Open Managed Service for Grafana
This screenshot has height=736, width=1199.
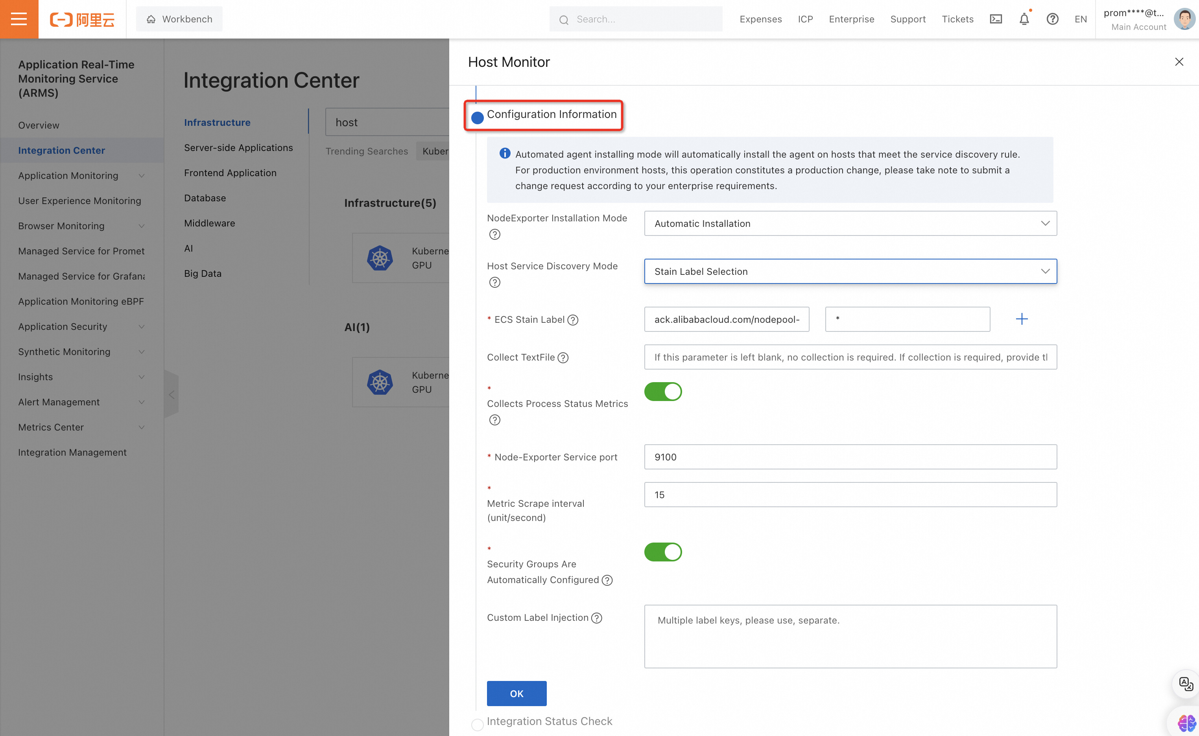81,276
